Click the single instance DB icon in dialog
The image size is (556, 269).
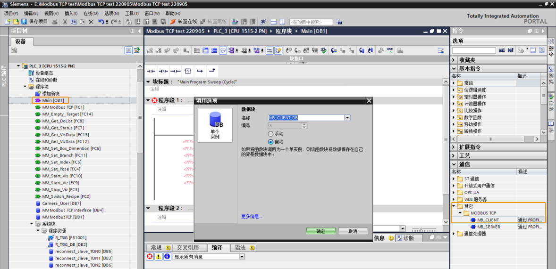215,125
